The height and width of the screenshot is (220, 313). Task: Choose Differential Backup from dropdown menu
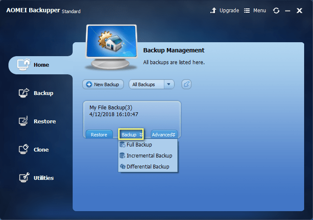point(148,166)
